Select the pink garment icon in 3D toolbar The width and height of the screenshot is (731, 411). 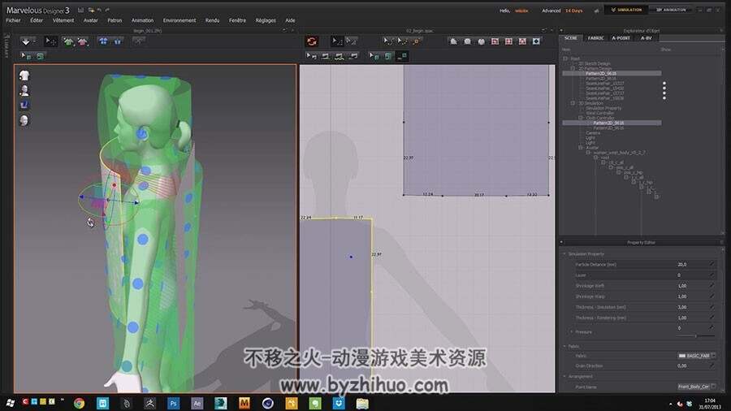(83, 41)
